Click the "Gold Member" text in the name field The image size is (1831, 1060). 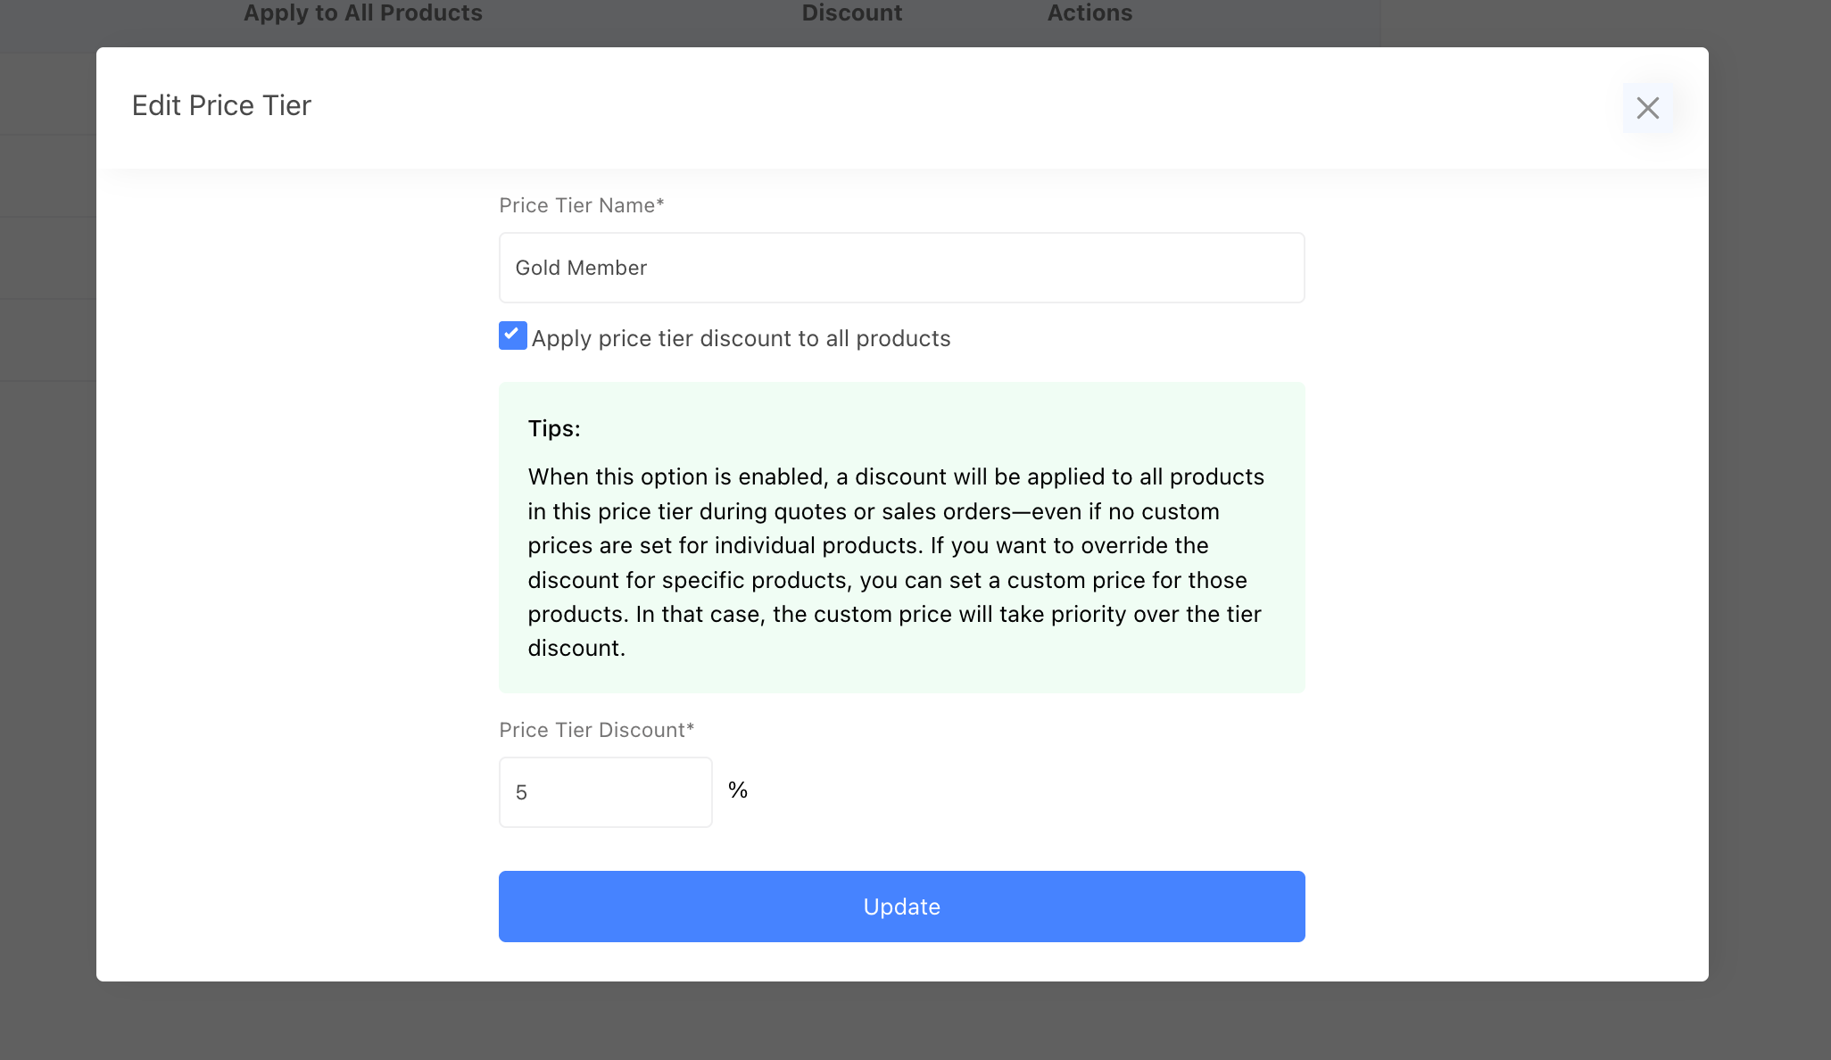(x=581, y=269)
